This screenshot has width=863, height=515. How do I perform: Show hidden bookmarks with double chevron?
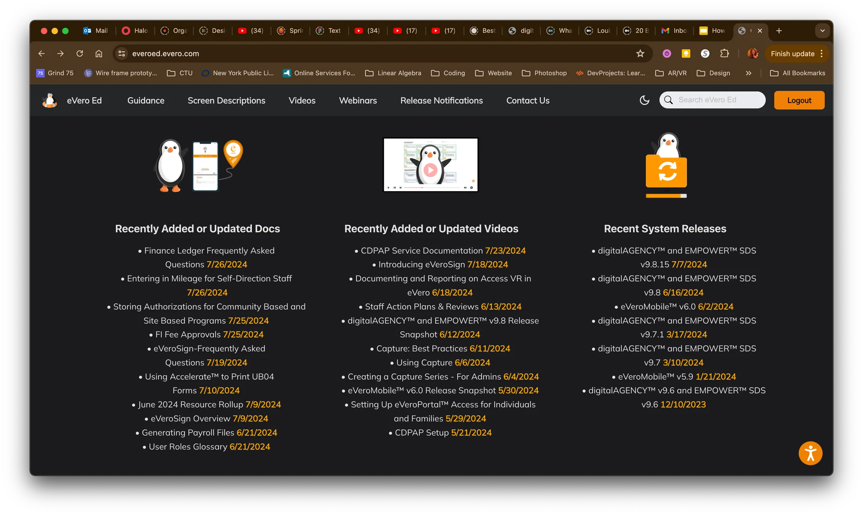tap(748, 73)
